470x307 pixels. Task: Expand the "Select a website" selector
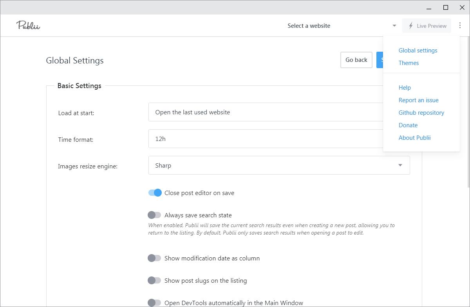tap(394, 25)
